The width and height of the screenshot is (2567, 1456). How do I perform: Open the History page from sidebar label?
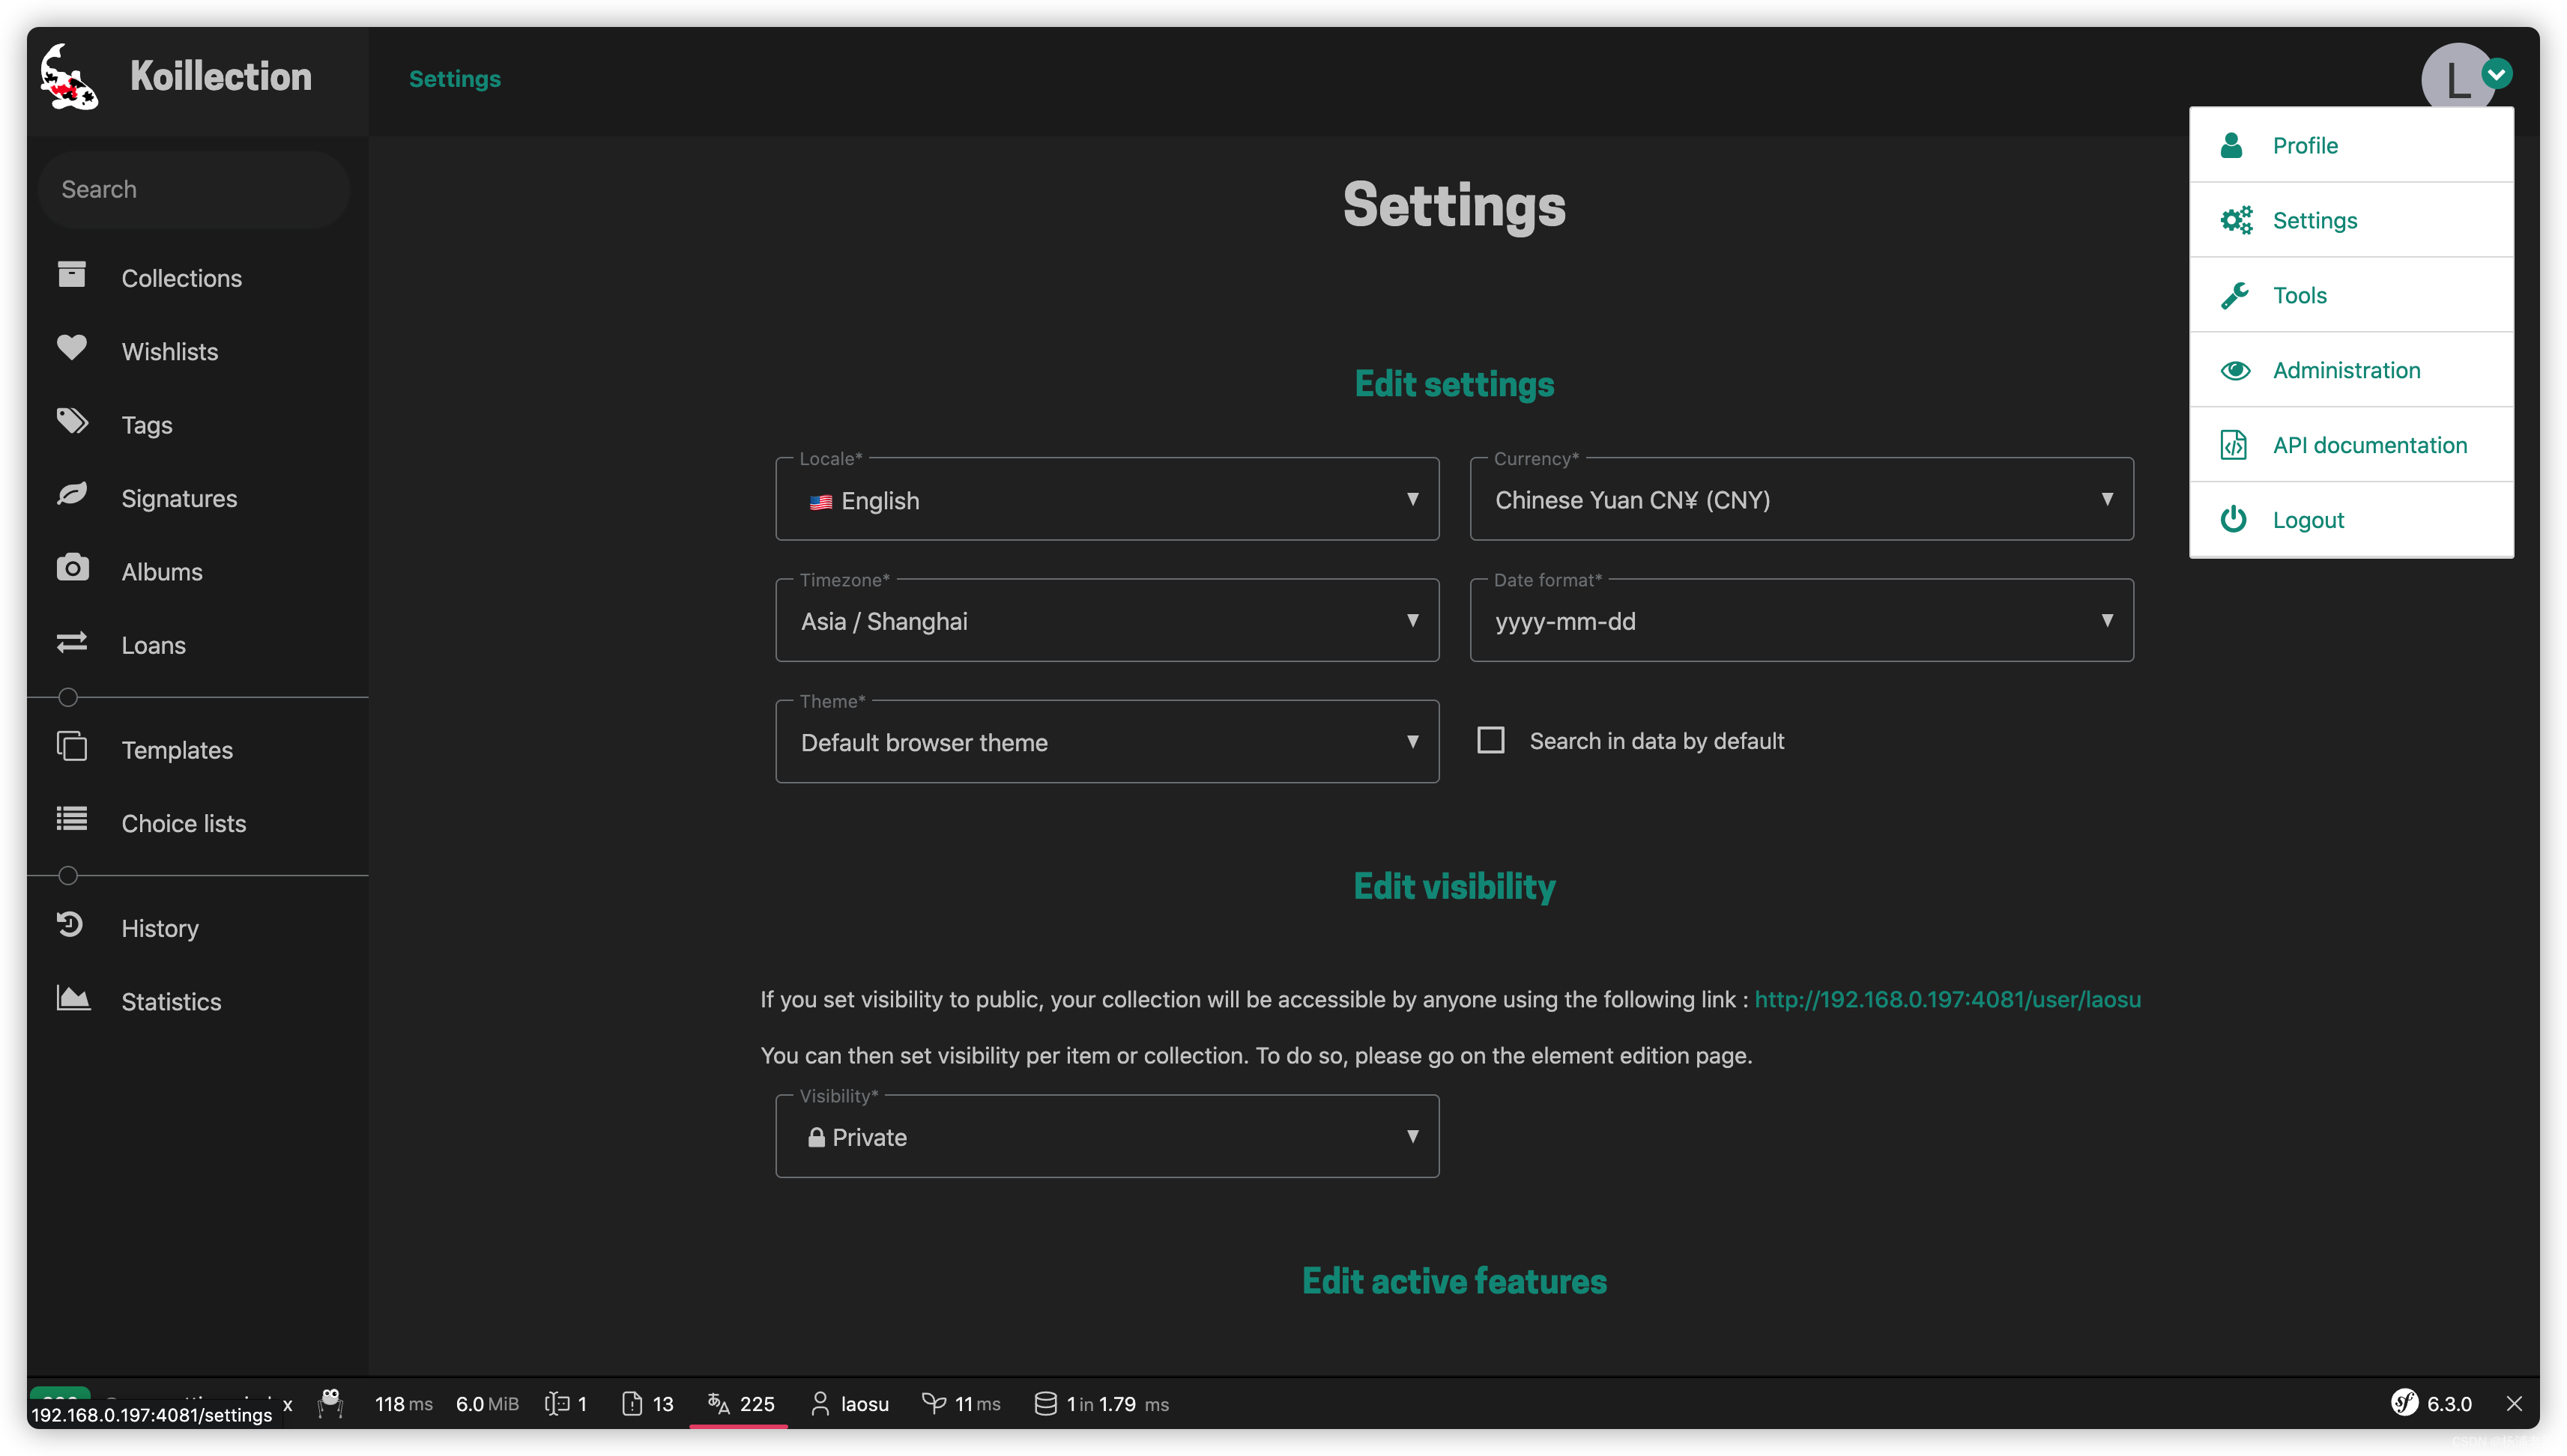click(x=160, y=928)
